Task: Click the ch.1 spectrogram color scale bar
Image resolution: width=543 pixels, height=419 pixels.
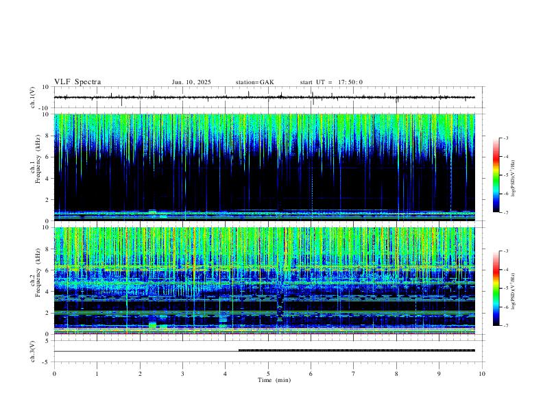Action: [496, 175]
